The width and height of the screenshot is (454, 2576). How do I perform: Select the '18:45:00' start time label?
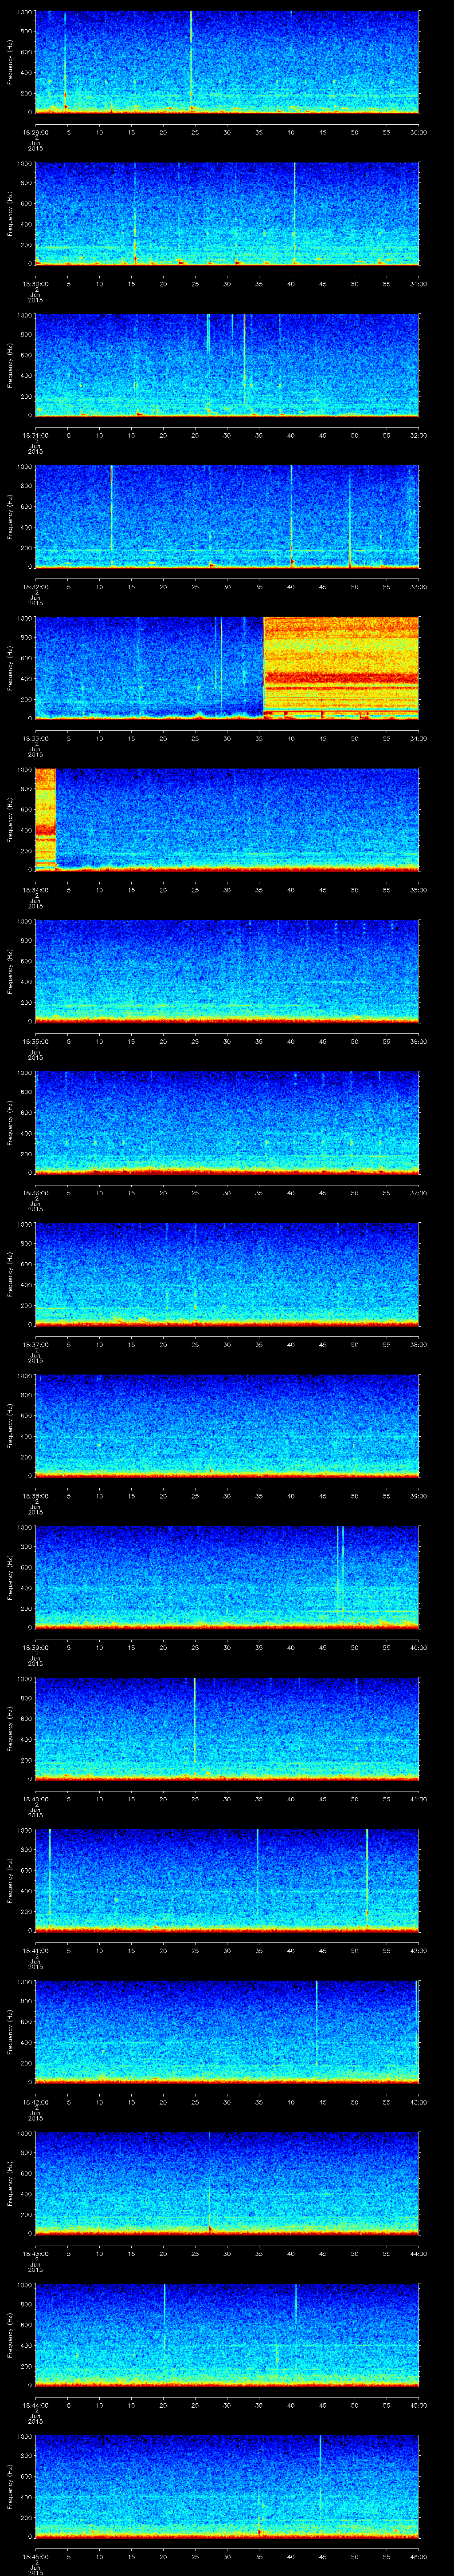point(35,2556)
